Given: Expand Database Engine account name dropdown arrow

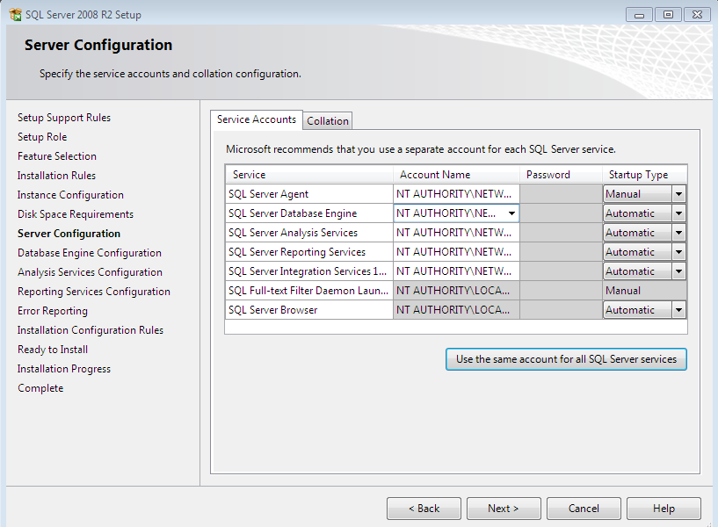Looking at the screenshot, I should [511, 213].
